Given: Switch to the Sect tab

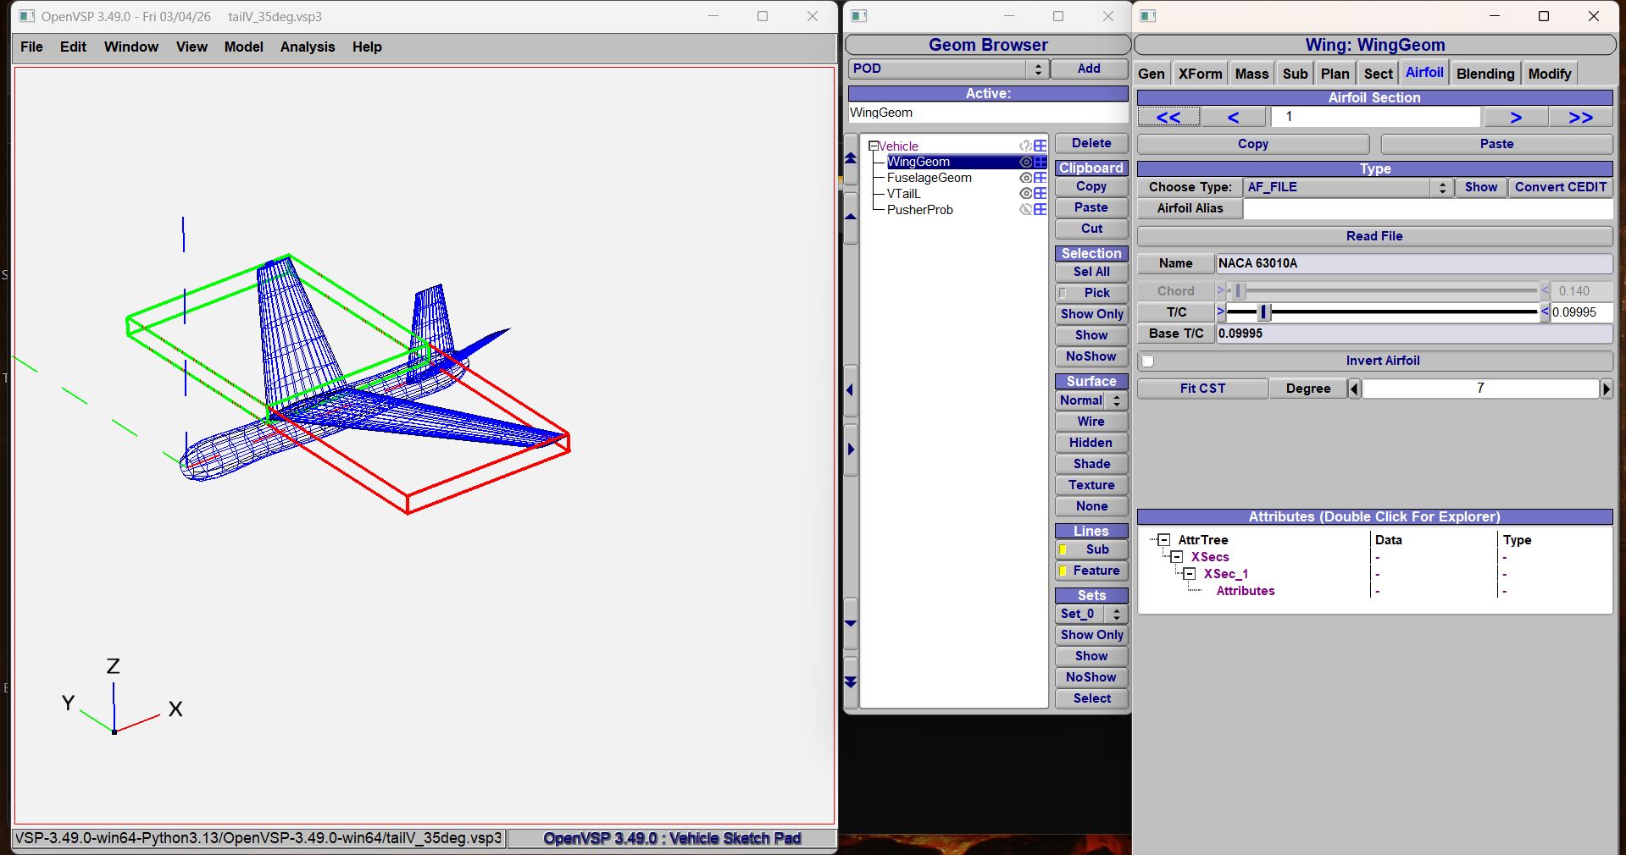Looking at the screenshot, I should coord(1379,74).
